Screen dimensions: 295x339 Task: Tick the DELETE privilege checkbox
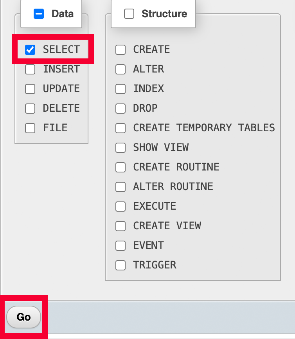[30, 109]
